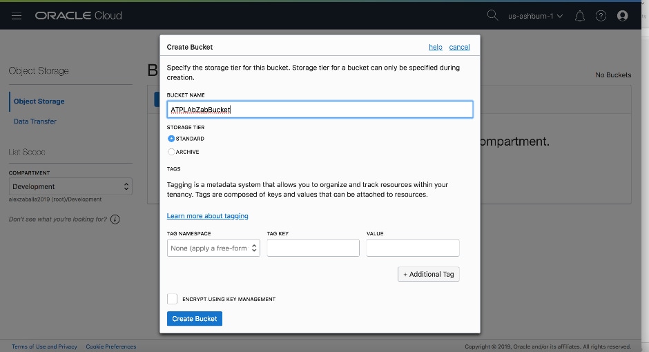Open the Tag Namespace dropdown
This screenshot has width=649, height=352.
[x=213, y=248]
